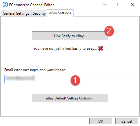Close the ECommerce Channel Editor window
Screen dimensions: 140x126
(133, 5)
